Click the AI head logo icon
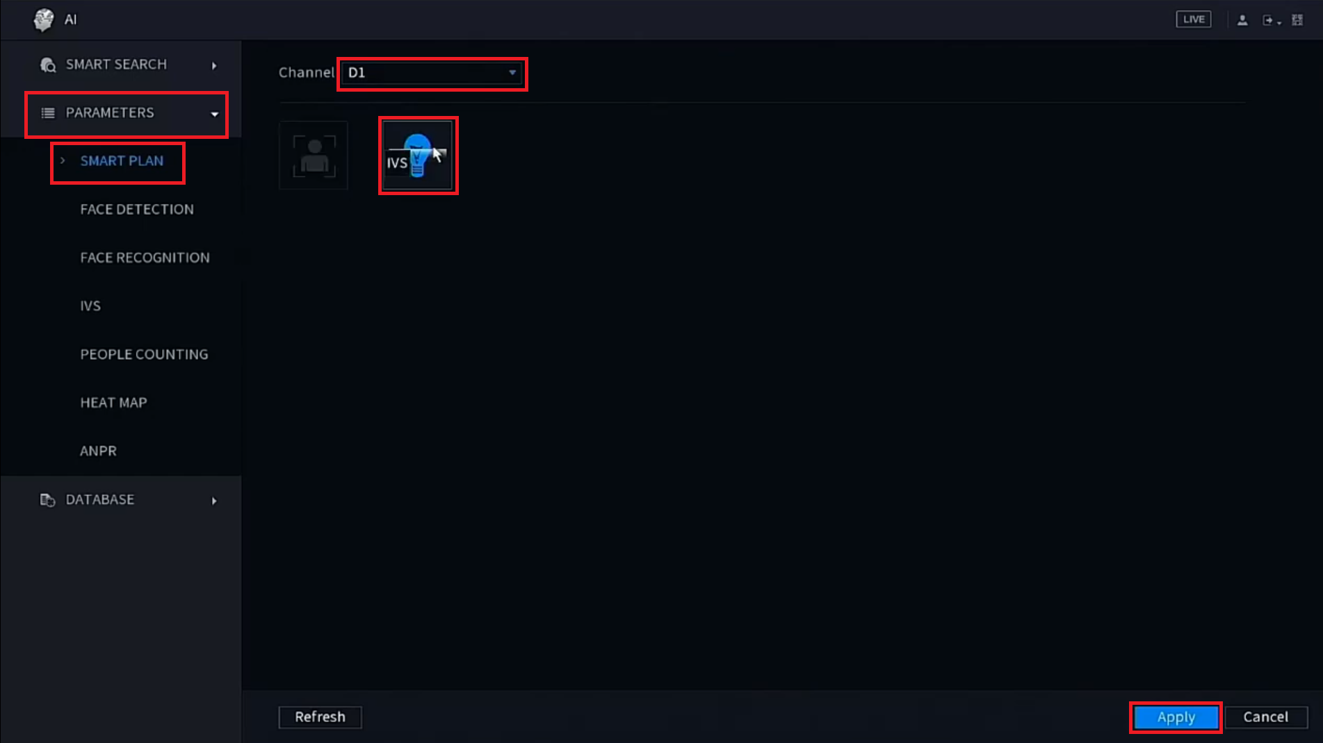The width and height of the screenshot is (1323, 743). tap(43, 19)
